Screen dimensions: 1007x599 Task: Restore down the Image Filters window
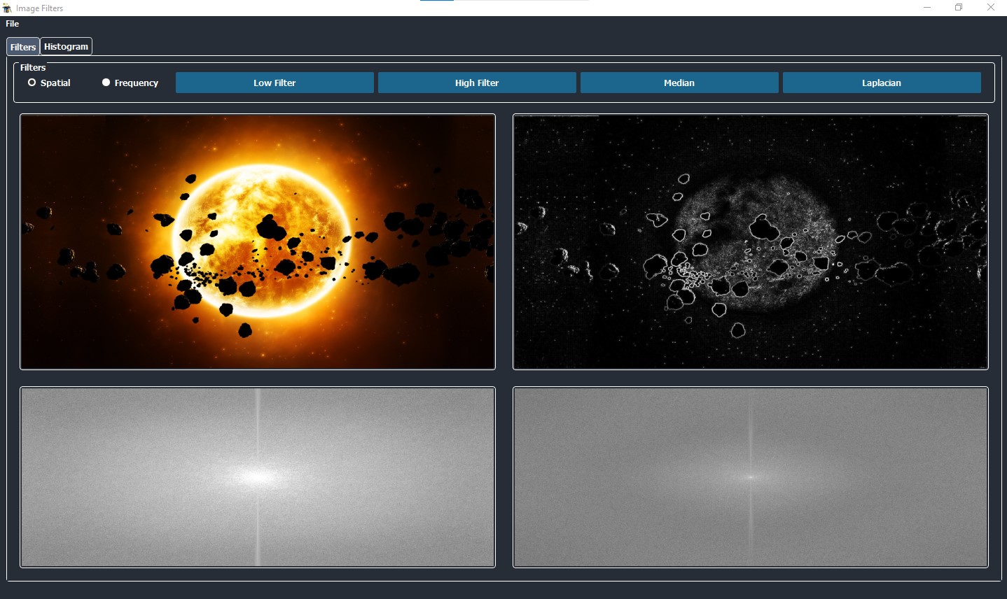click(959, 8)
